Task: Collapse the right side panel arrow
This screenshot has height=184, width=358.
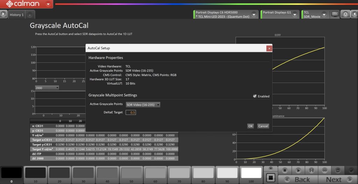Action: (354, 14)
